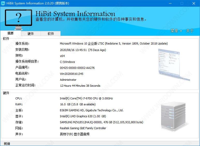
Task: Click uptime value 12 Hours 44 Minutes
Action: [80, 86]
